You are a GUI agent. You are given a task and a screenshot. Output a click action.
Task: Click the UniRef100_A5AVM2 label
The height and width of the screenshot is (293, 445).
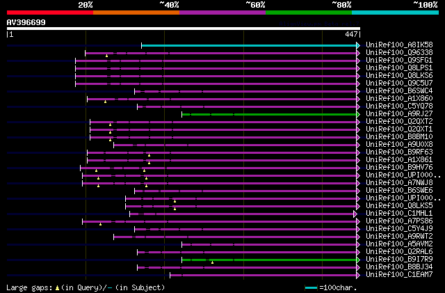pyautogui.click(x=399, y=244)
